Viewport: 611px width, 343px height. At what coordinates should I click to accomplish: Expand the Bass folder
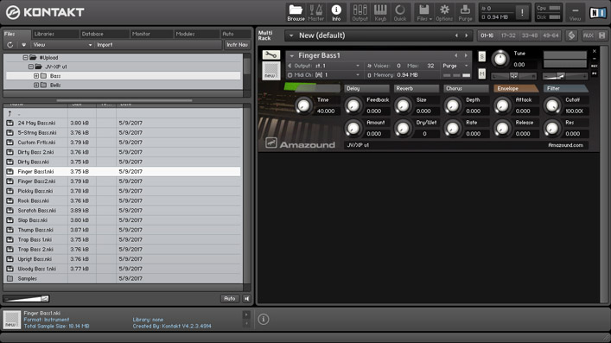36,76
